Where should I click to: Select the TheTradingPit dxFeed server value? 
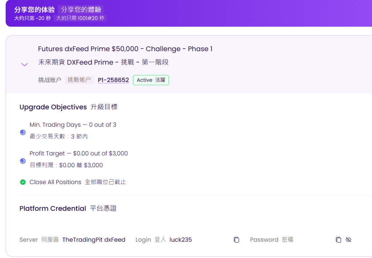point(94,240)
